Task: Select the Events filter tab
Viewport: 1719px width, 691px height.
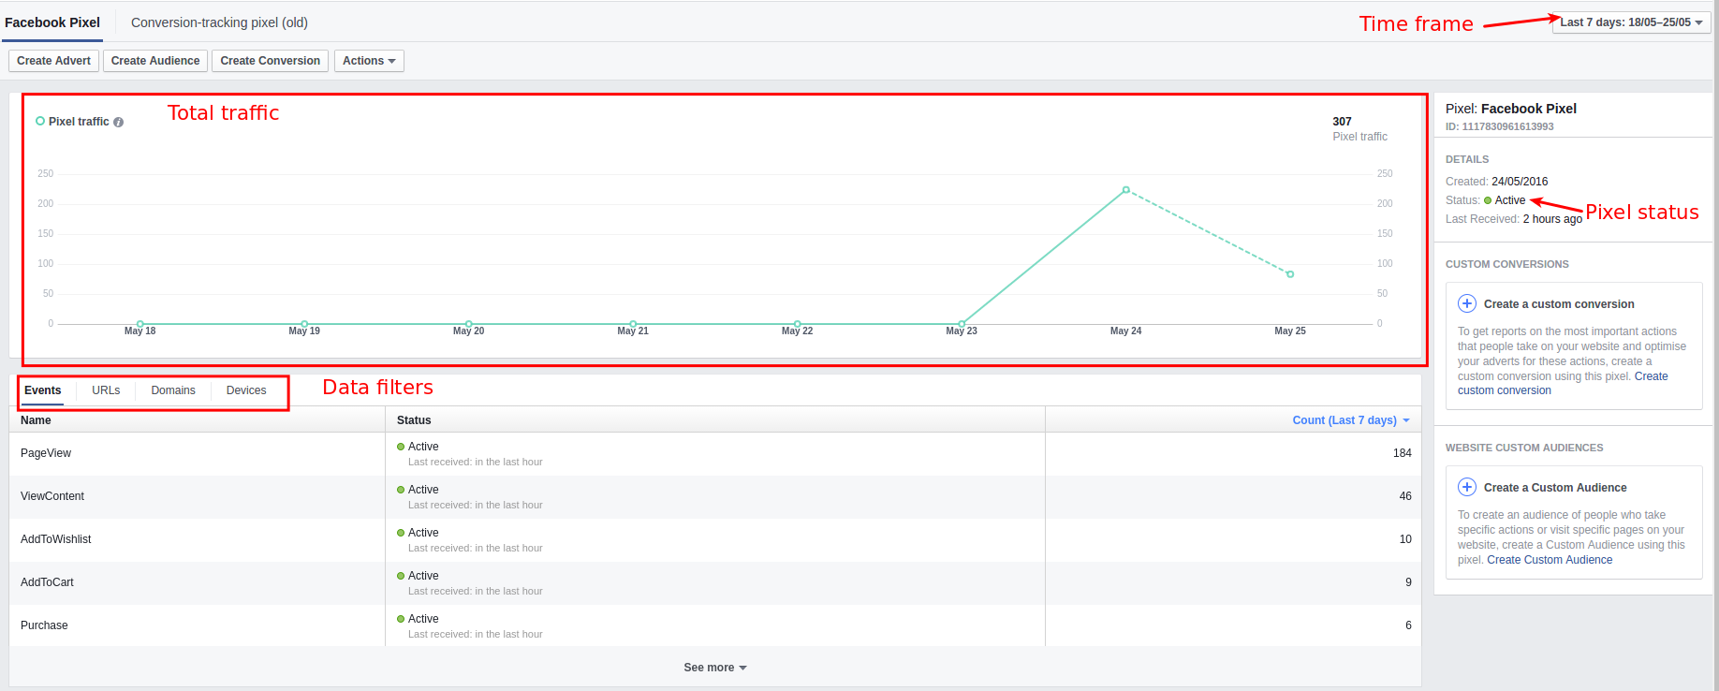Action: (x=43, y=390)
